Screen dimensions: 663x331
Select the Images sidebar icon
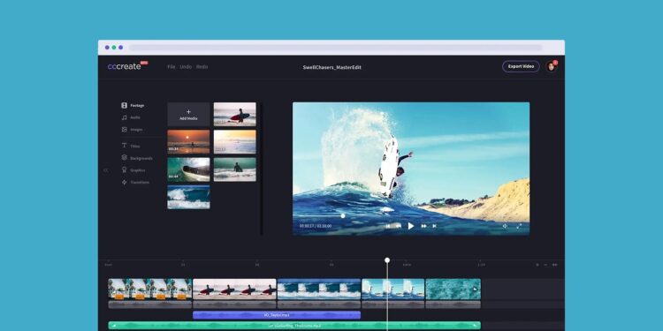[x=125, y=130]
